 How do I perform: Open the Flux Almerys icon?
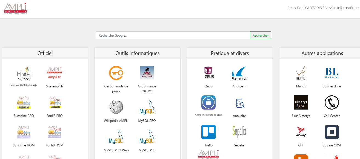point(301,102)
